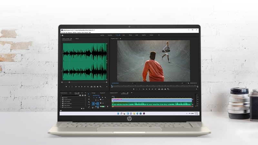Click Overwrite button in Source monitor
The width and height of the screenshot is (258, 145).
pyautogui.click(x=94, y=87)
